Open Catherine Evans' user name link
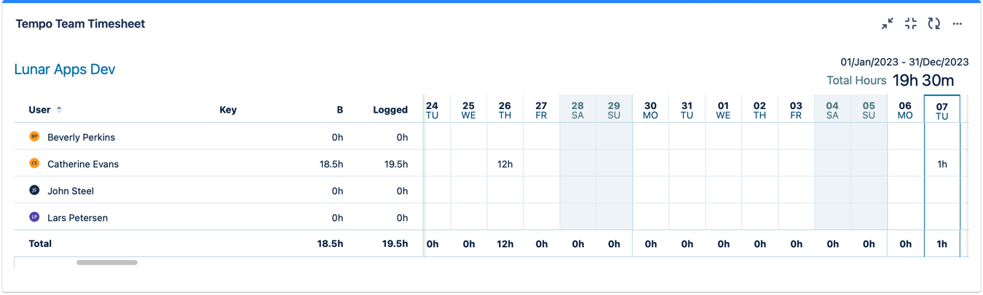 click(x=83, y=164)
